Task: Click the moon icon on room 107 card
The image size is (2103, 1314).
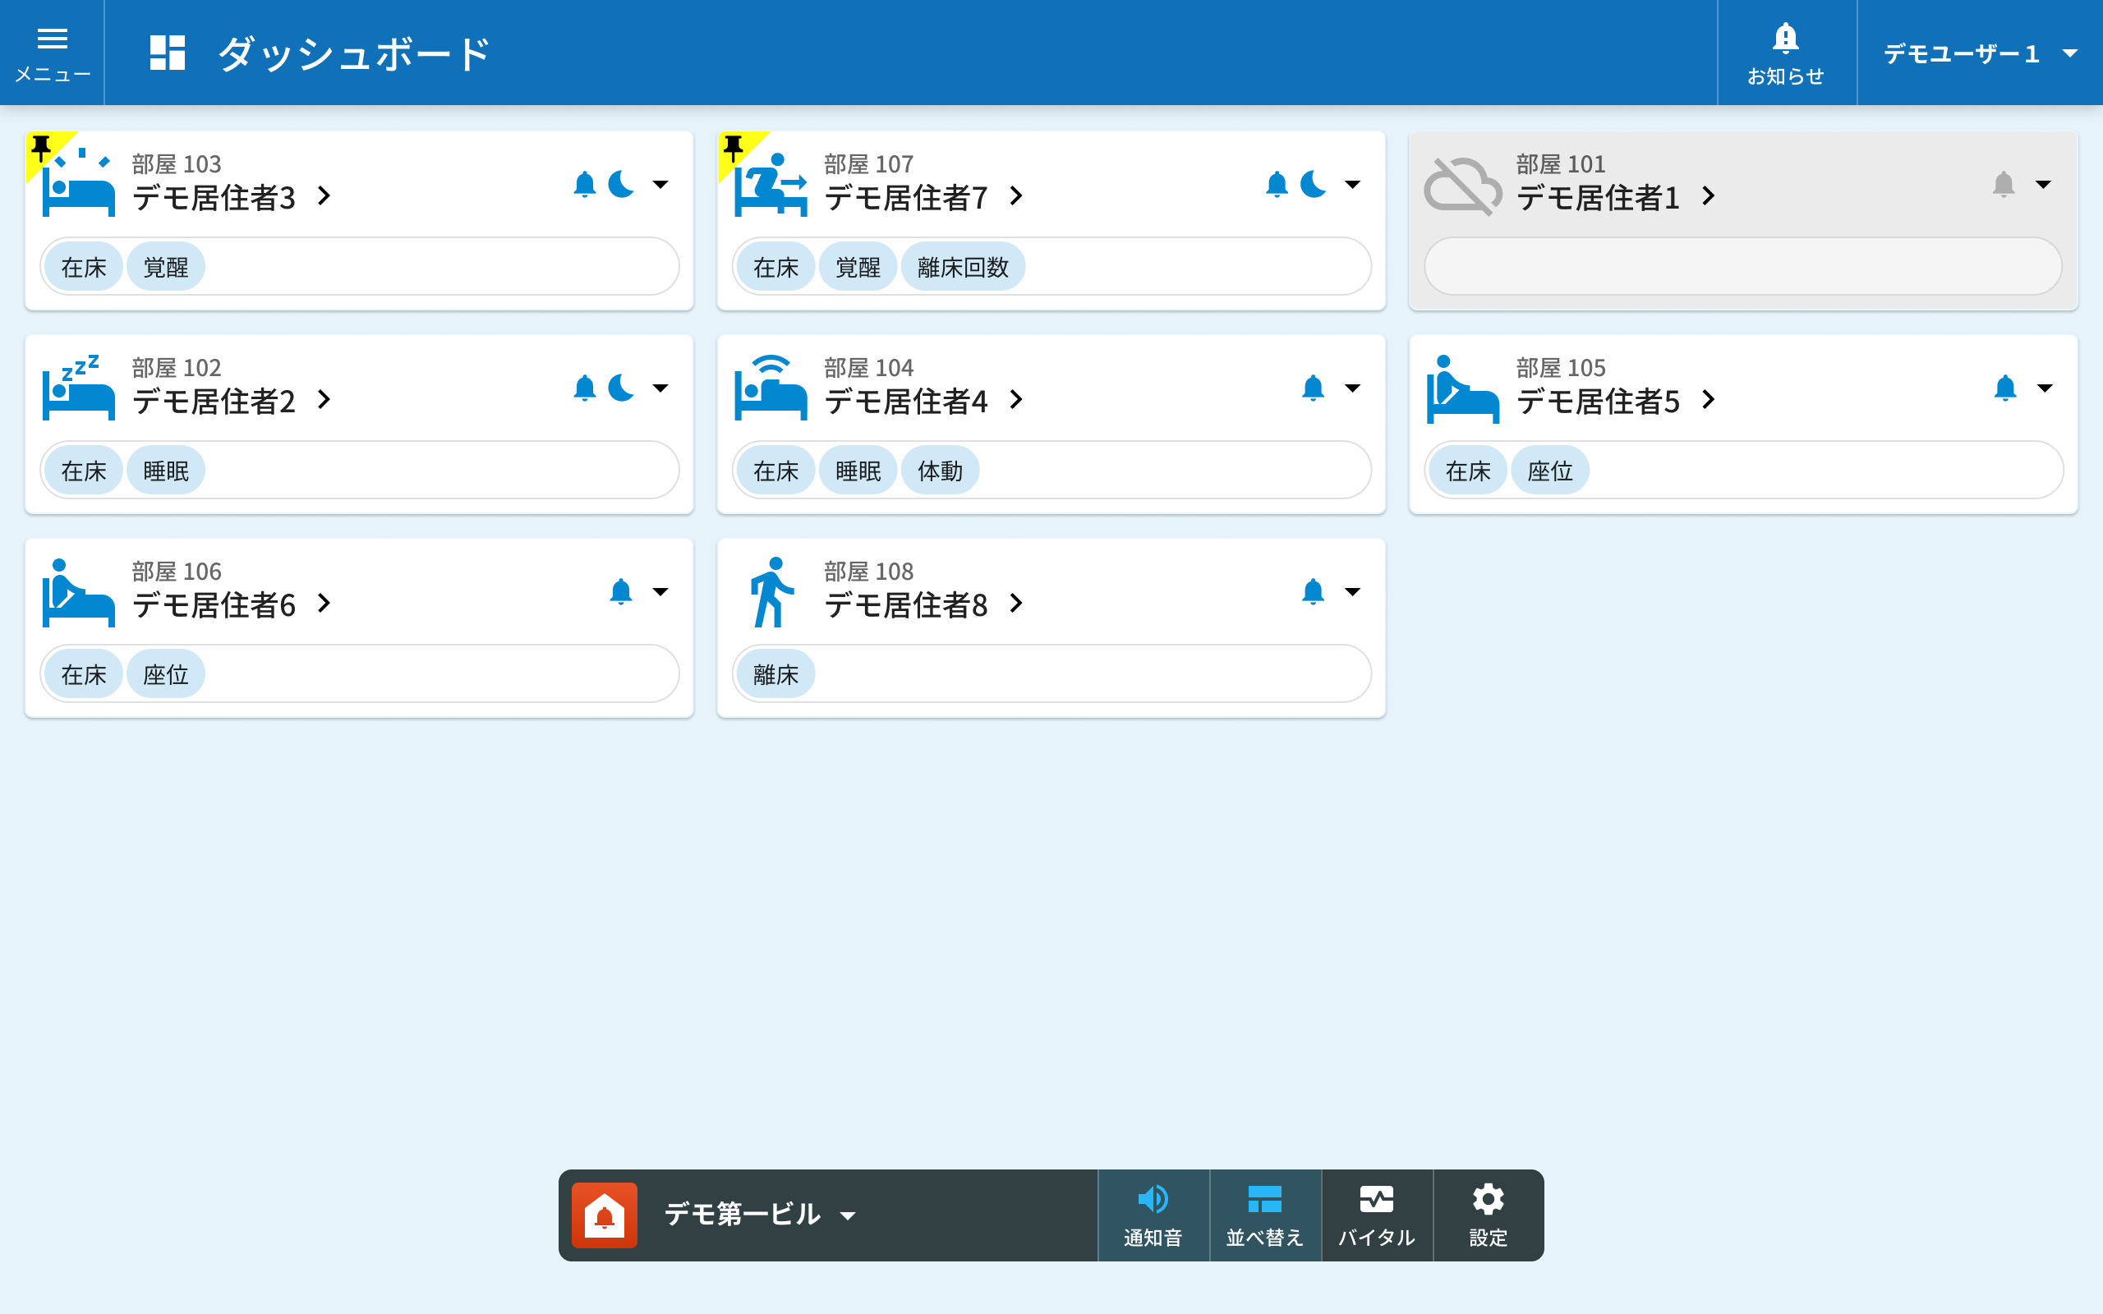Action: point(1313,184)
